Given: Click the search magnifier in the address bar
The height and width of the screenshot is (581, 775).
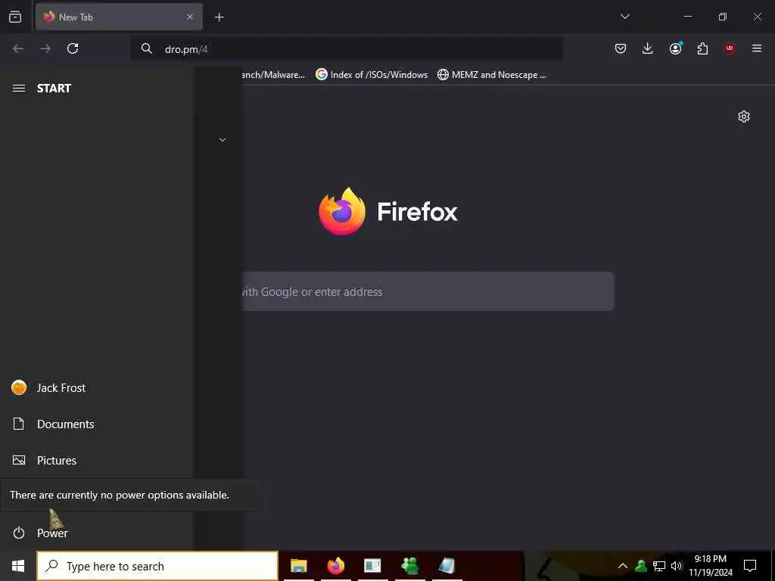Looking at the screenshot, I should tap(146, 48).
